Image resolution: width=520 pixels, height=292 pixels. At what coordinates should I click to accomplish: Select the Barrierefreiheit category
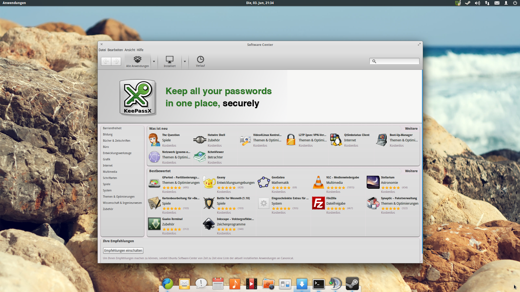[x=112, y=128]
